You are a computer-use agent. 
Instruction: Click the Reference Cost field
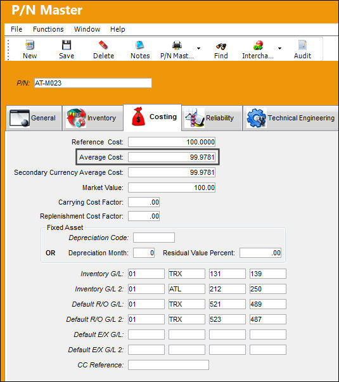pyautogui.click(x=172, y=142)
